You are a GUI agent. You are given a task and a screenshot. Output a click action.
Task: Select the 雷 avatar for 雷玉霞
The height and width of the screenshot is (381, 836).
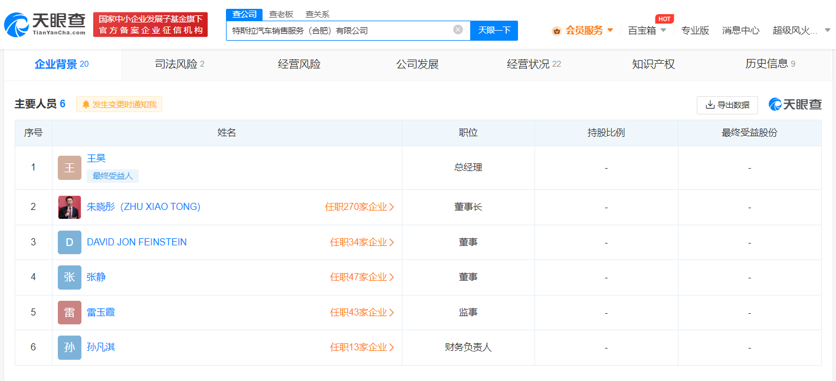(70, 313)
